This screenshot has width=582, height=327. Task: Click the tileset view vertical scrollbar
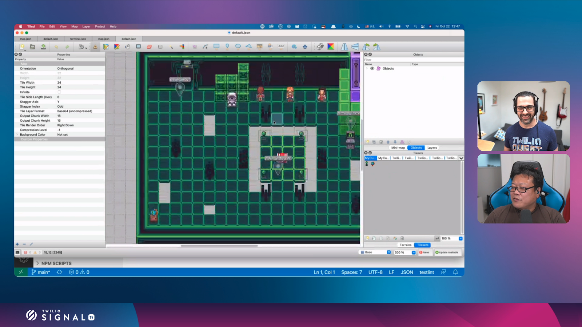click(462, 198)
